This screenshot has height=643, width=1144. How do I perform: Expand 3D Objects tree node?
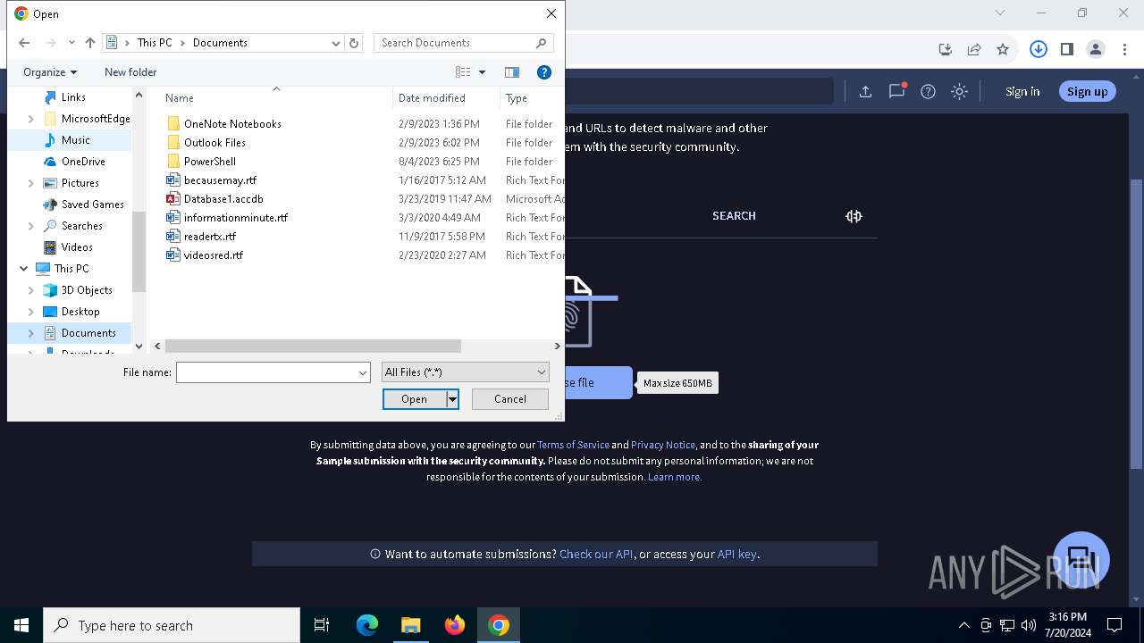pos(31,290)
